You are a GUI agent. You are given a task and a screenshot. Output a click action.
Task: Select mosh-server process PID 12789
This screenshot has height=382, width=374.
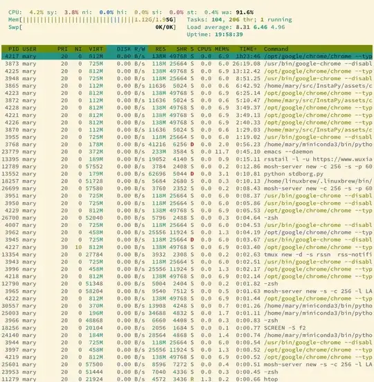coord(187,166)
